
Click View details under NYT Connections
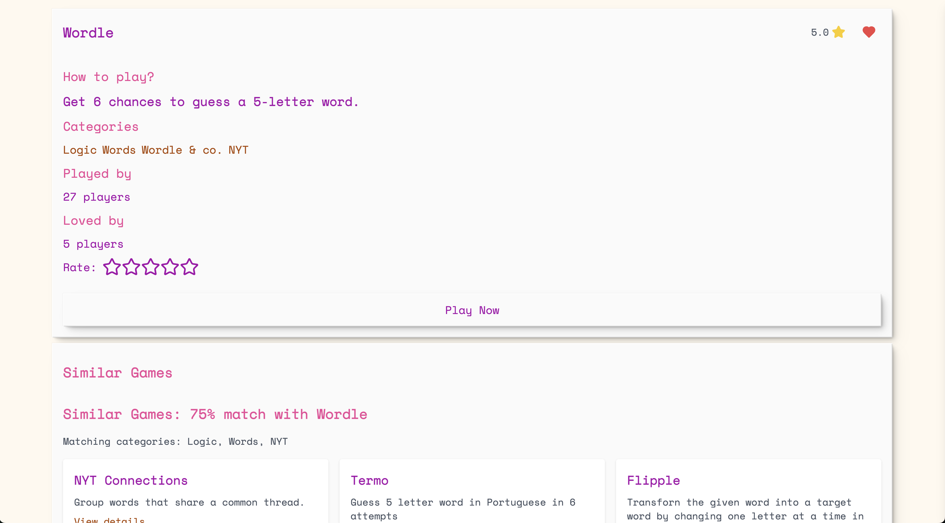click(x=109, y=520)
